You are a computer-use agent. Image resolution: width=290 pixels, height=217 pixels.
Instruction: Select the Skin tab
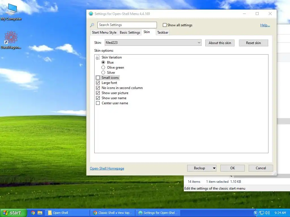[x=147, y=32]
